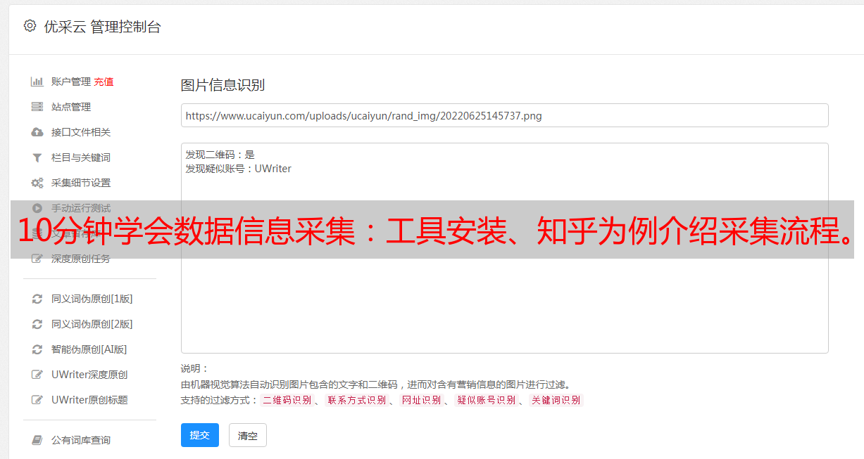Select 同义词伪原创[1版]
This screenshot has height=459, width=864.
92,299
